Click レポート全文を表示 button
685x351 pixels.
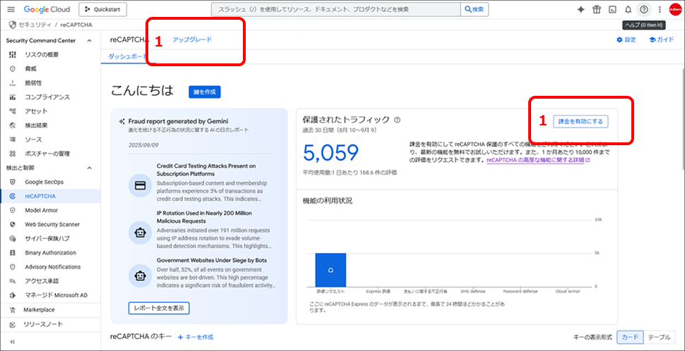pyautogui.click(x=159, y=308)
